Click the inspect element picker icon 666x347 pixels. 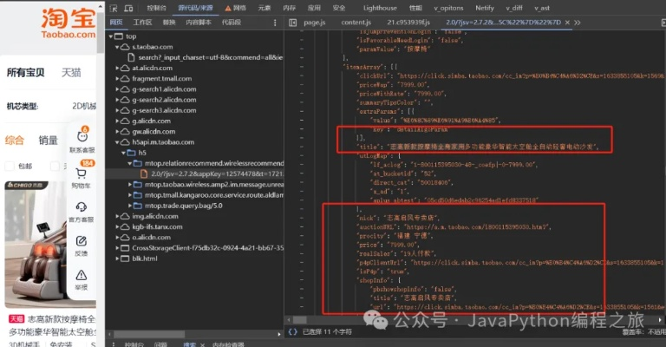coord(114,7)
